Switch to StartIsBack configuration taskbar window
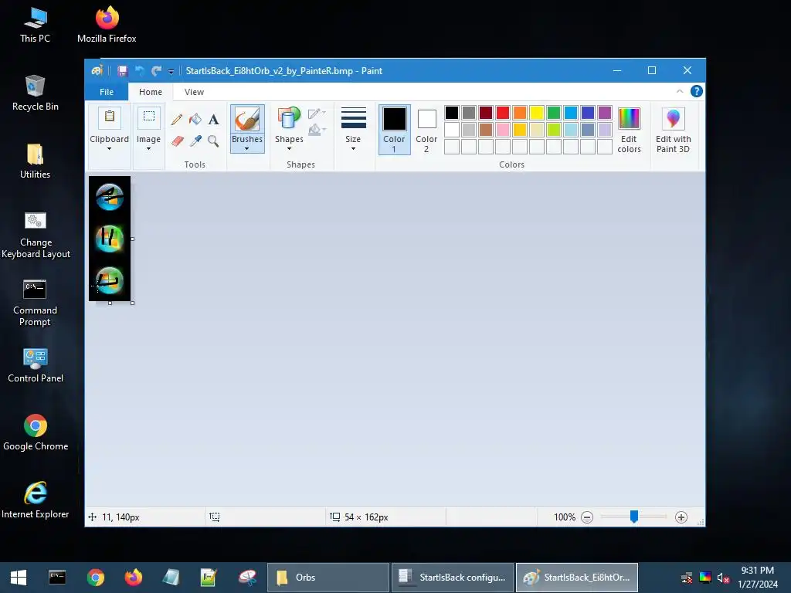This screenshot has width=791, height=593. [x=452, y=578]
